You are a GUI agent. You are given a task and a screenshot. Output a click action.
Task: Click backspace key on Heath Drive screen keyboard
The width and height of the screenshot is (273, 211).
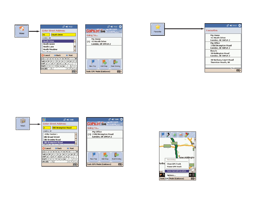click(76, 59)
